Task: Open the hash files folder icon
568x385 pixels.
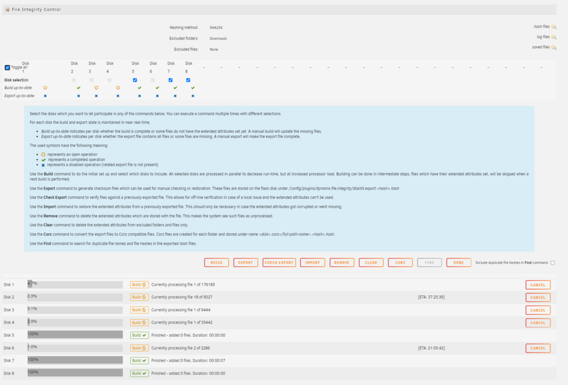Action: tap(554, 27)
